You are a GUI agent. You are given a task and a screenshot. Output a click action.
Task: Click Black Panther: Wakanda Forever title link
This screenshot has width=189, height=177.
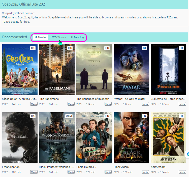pyautogui.click(x=57, y=167)
